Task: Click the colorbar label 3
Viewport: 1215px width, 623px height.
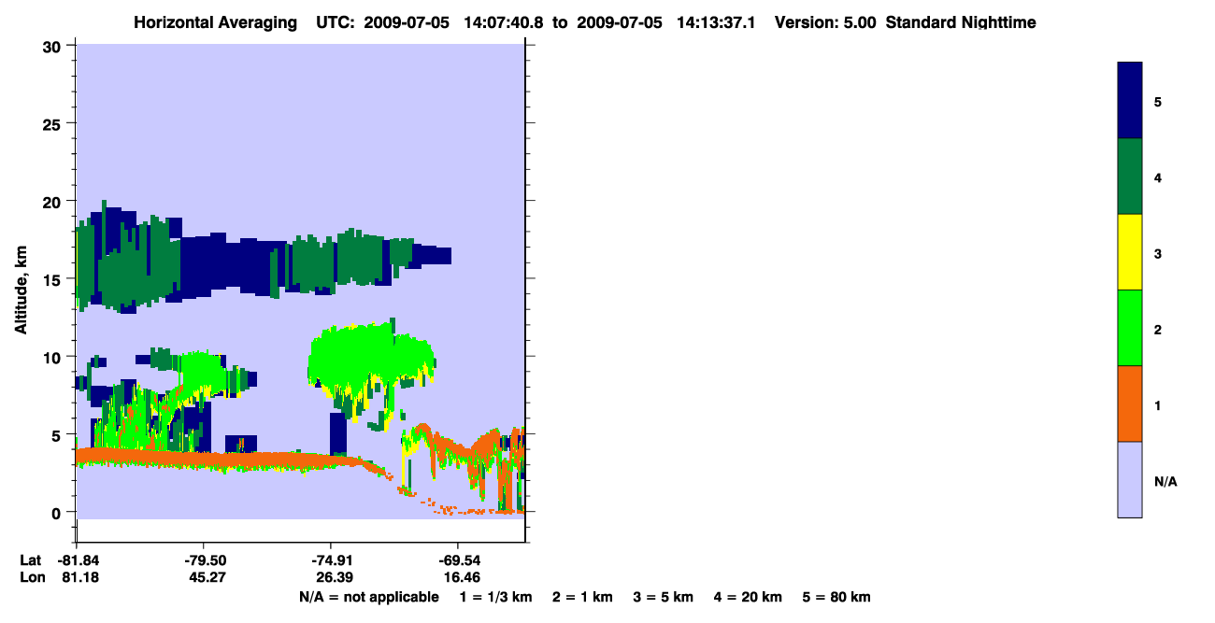Action: click(1158, 253)
